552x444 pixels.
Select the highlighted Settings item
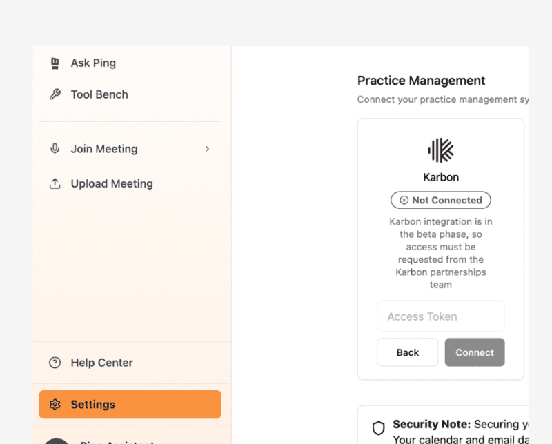[x=130, y=405]
